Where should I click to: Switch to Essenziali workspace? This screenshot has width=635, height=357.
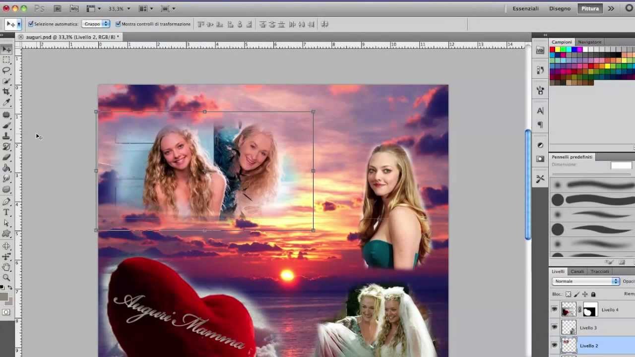pos(525,8)
